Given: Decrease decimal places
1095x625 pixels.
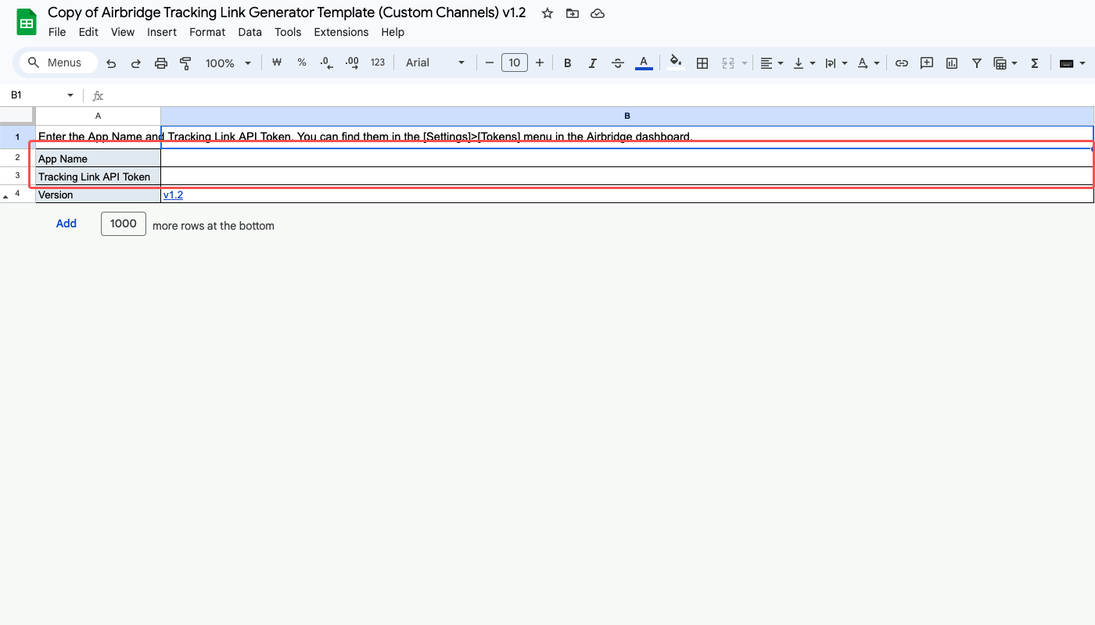Looking at the screenshot, I should [327, 62].
